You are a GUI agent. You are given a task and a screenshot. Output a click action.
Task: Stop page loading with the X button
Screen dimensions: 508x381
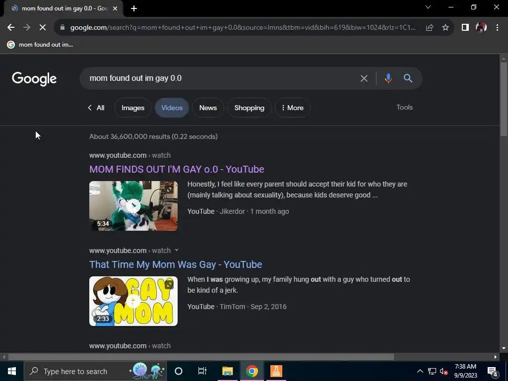coord(43,28)
